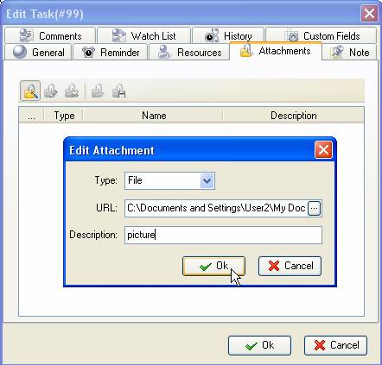Screen dimensions: 382x365
Task: Confirm Edit Attachment with its Ok button
Action: click(x=213, y=266)
